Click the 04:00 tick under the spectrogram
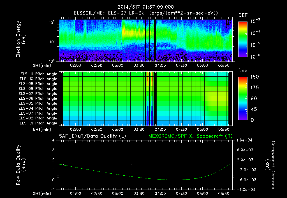Screen dimensions: 287x198 [x=160, y=65]
